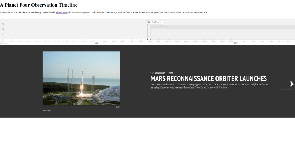Viewport: 295px width, 153px height.
Task: Click the 'MRO Cruise Phase' next-slide caption
Action: [287, 89]
